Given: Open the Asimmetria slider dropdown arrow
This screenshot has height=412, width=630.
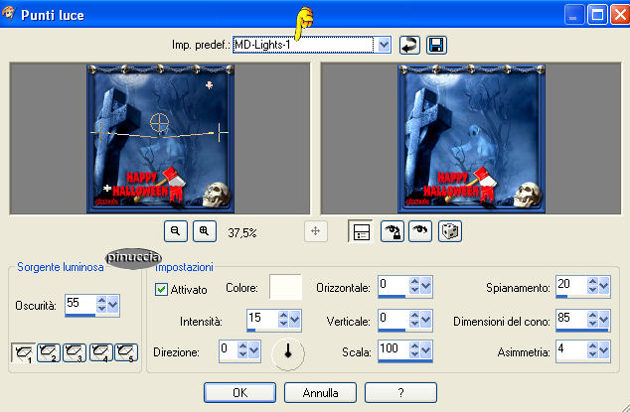Looking at the screenshot, I should coord(604,350).
